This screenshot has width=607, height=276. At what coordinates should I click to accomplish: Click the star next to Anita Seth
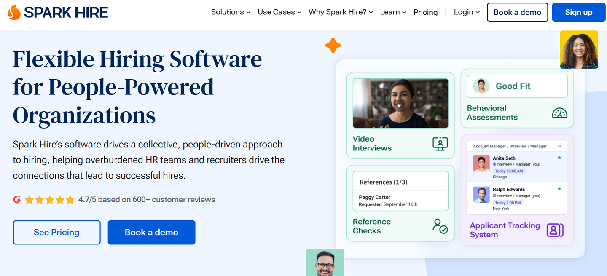coord(559,158)
